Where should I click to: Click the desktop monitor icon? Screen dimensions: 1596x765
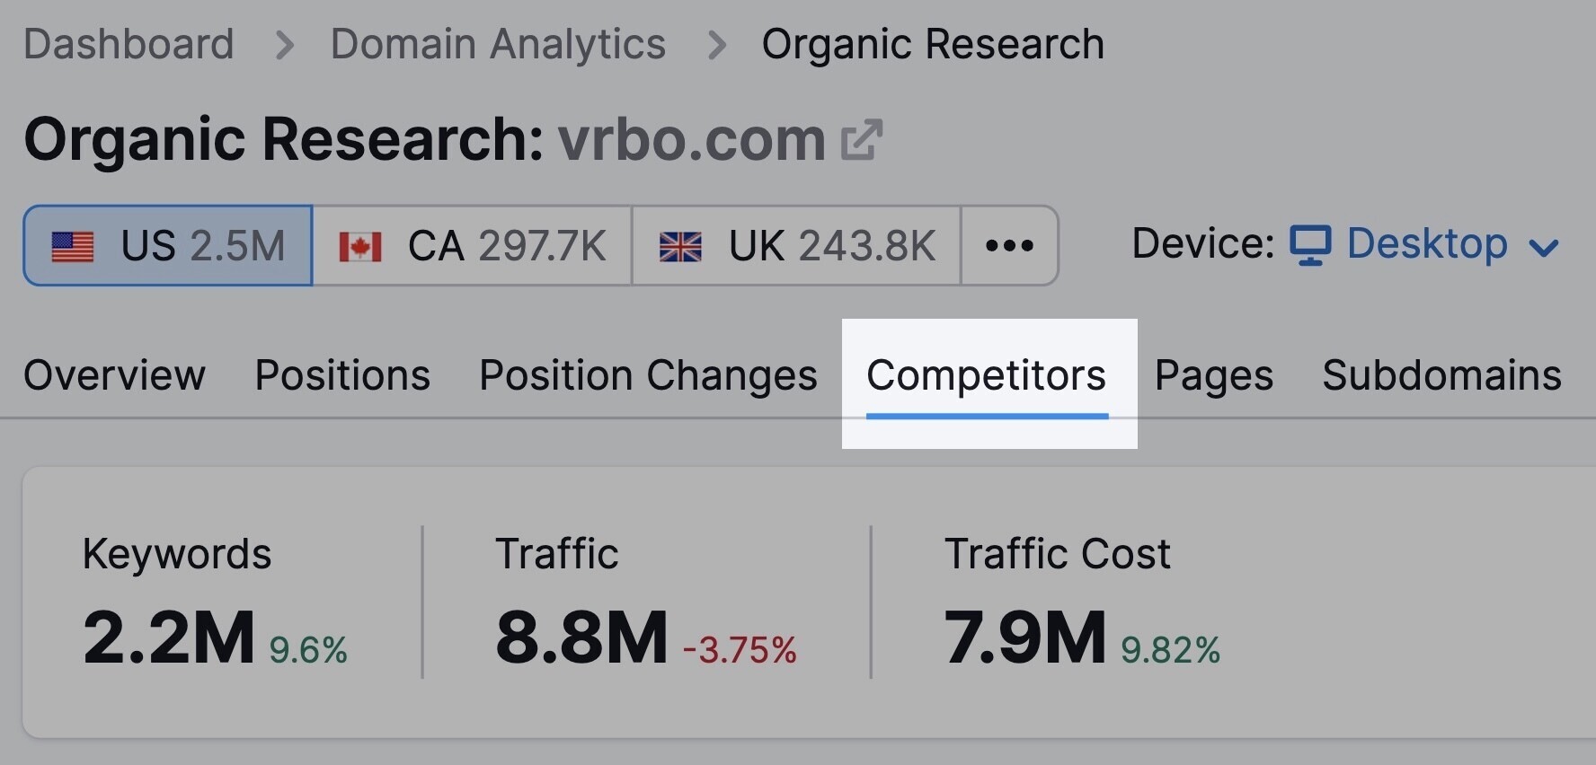(x=1310, y=245)
